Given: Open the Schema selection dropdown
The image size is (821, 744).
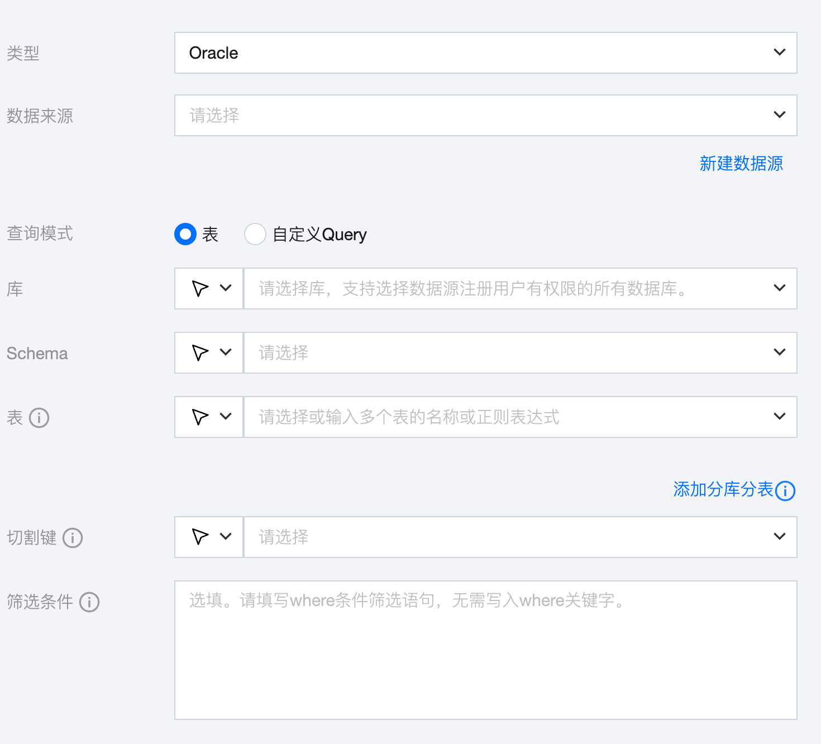Looking at the screenshot, I should (519, 352).
